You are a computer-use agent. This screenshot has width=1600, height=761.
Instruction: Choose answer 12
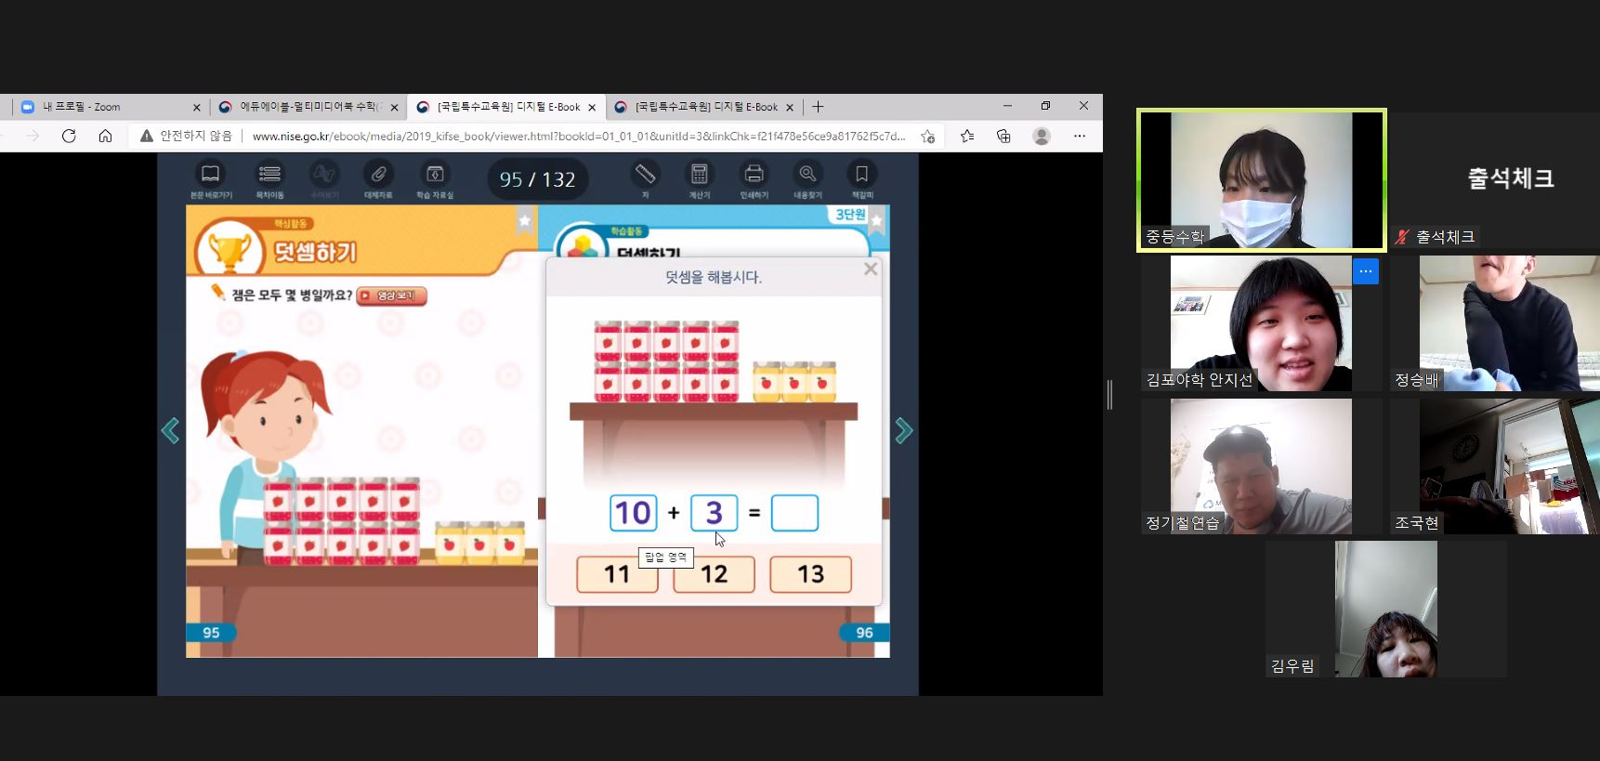(714, 574)
